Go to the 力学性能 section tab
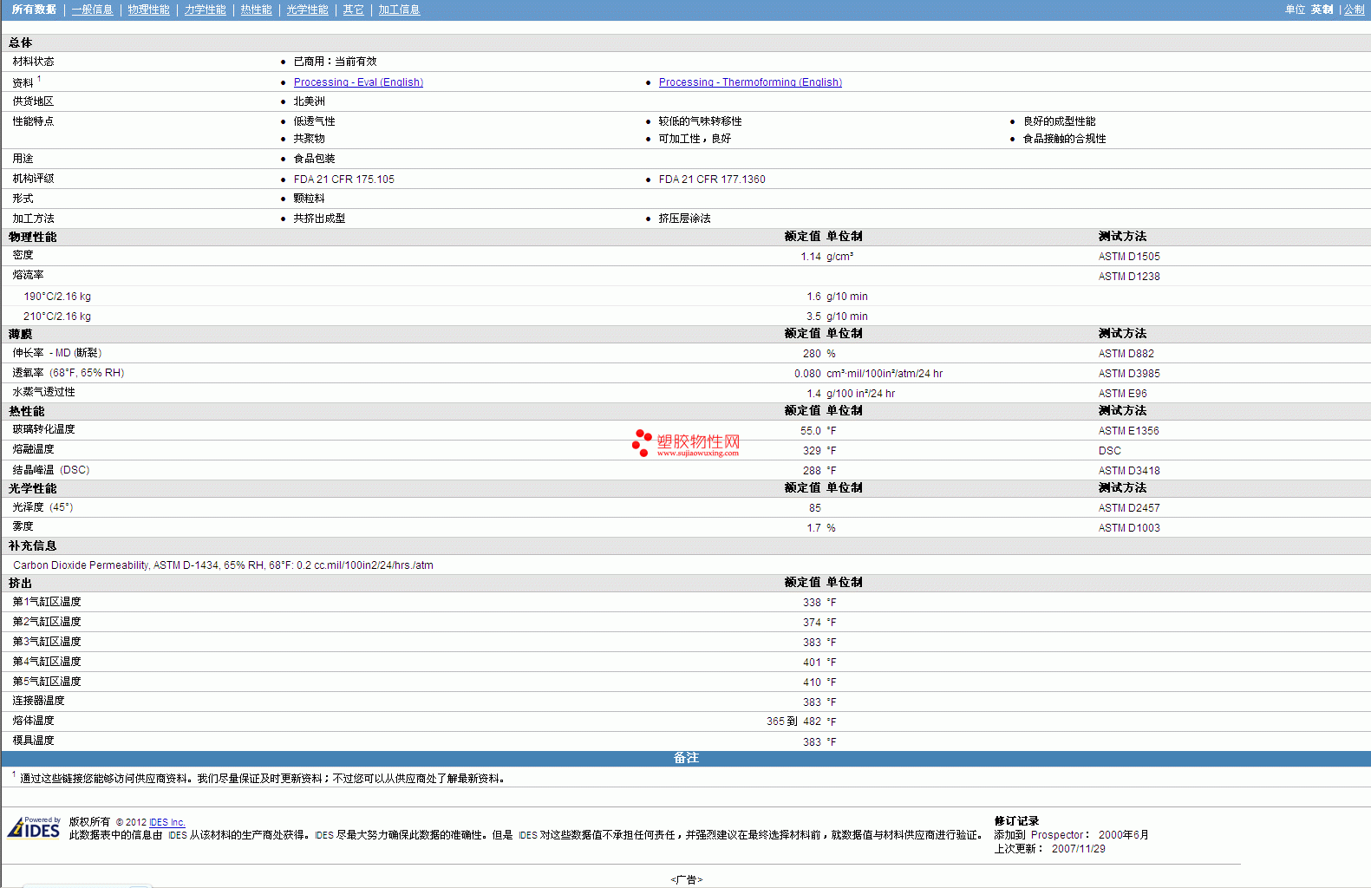Screen dimensions: 1371x888 (x=205, y=10)
